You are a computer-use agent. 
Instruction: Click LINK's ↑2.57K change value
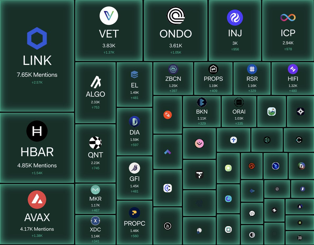click(37, 82)
